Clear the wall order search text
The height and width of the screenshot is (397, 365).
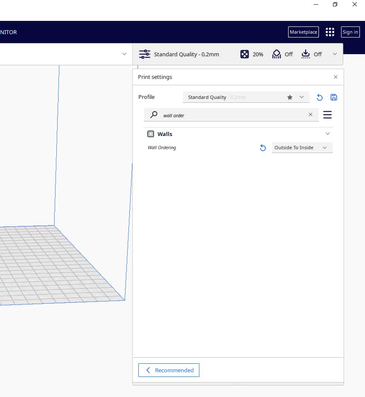pos(310,114)
